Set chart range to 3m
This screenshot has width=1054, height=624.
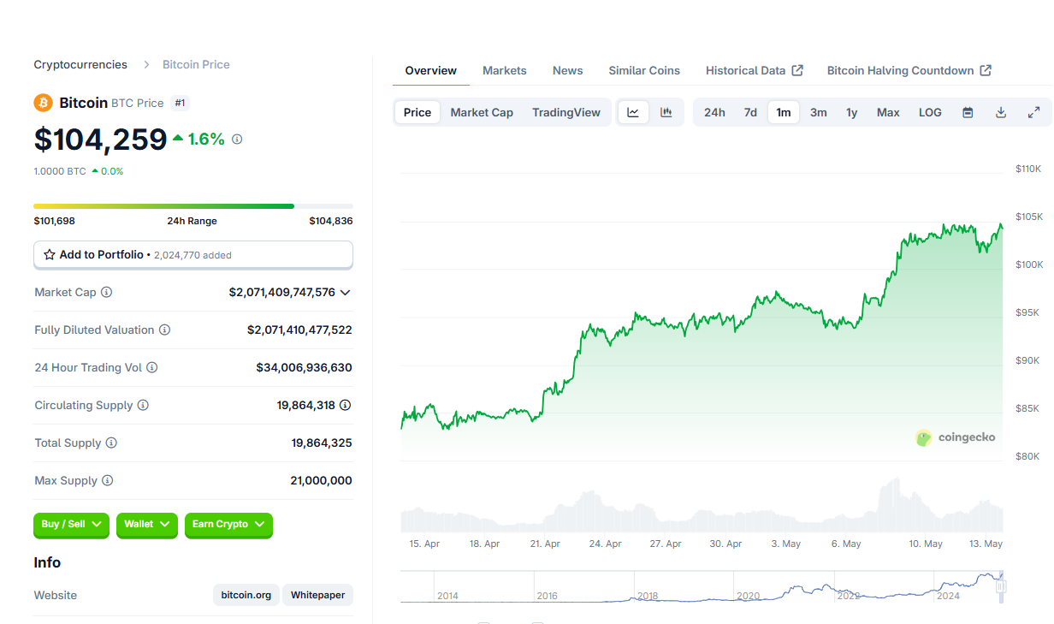819,112
